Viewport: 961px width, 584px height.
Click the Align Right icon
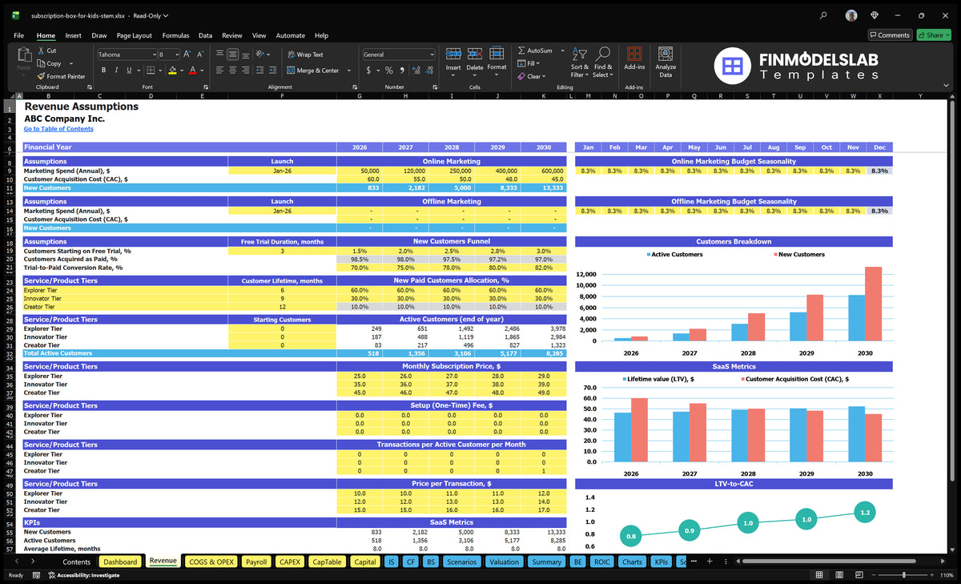tap(245, 70)
